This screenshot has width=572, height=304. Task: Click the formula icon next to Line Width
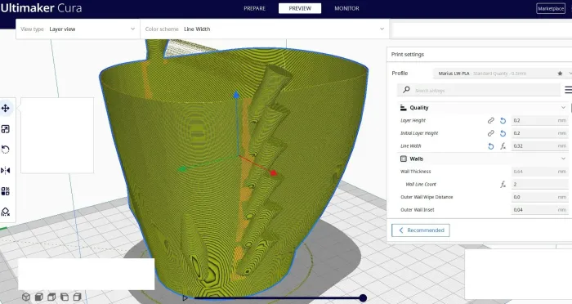[503, 146]
